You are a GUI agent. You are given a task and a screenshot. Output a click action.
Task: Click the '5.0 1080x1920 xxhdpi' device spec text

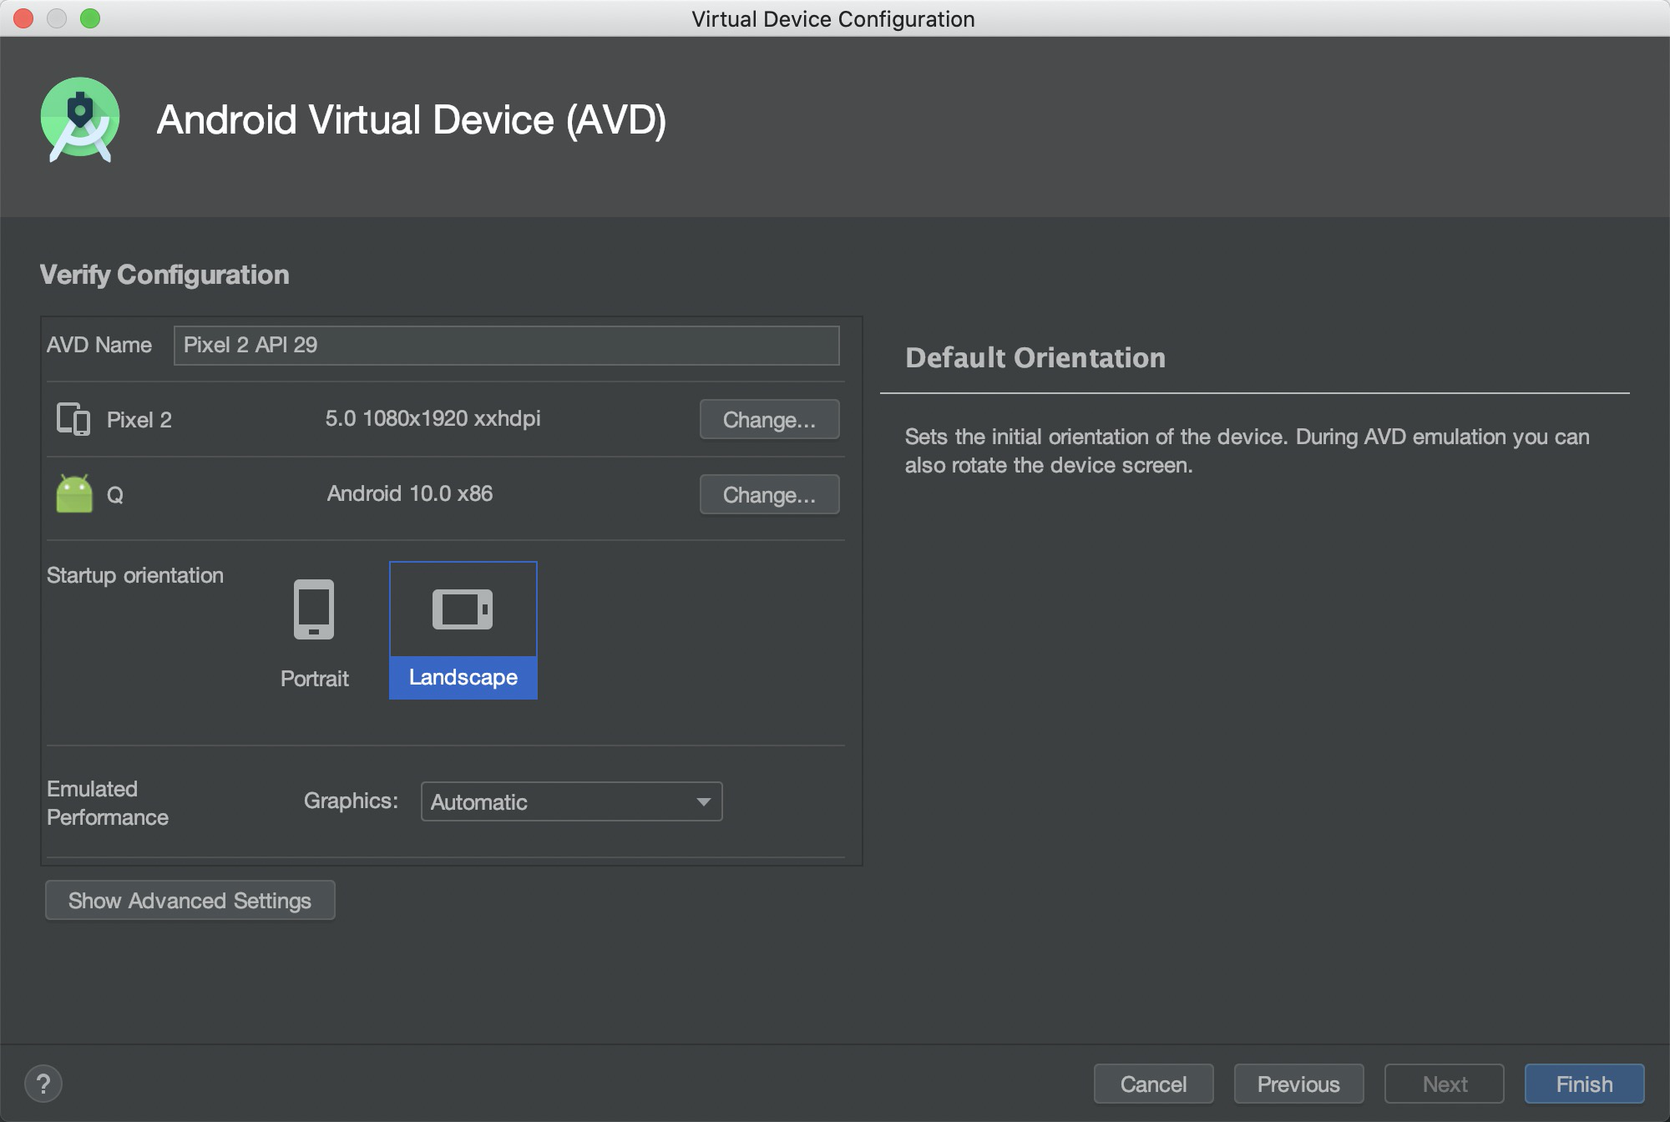pyautogui.click(x=433, y=418)
